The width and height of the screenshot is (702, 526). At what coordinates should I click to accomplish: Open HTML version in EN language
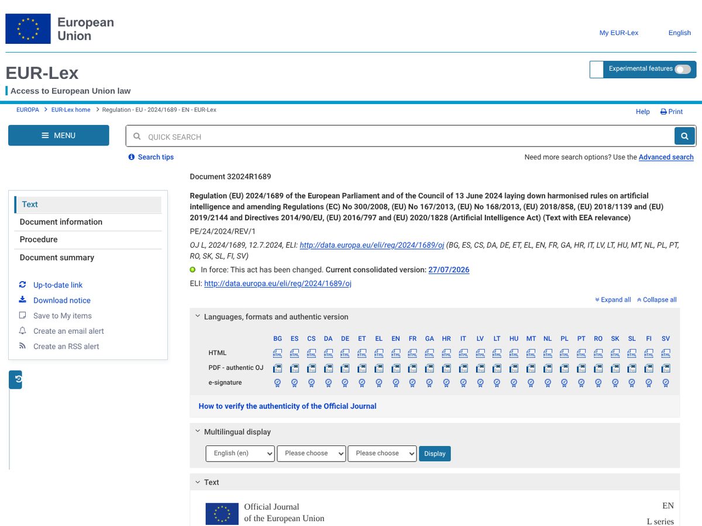(x=395, y=353)
